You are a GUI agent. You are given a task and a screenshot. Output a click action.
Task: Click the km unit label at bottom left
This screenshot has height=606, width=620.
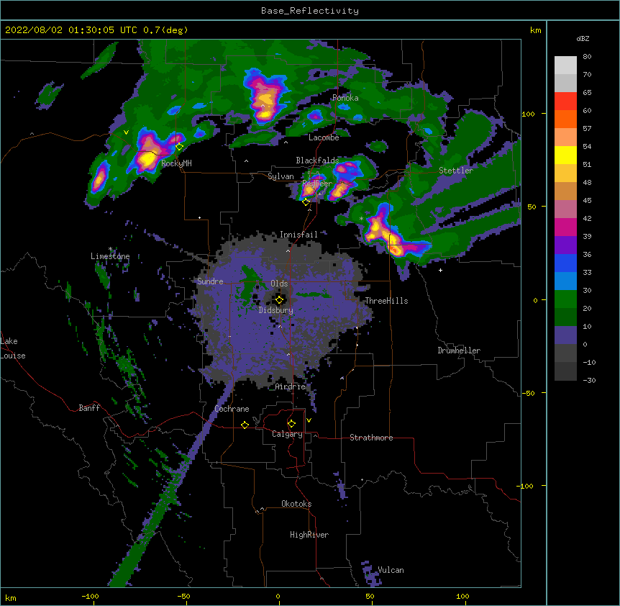11,598
